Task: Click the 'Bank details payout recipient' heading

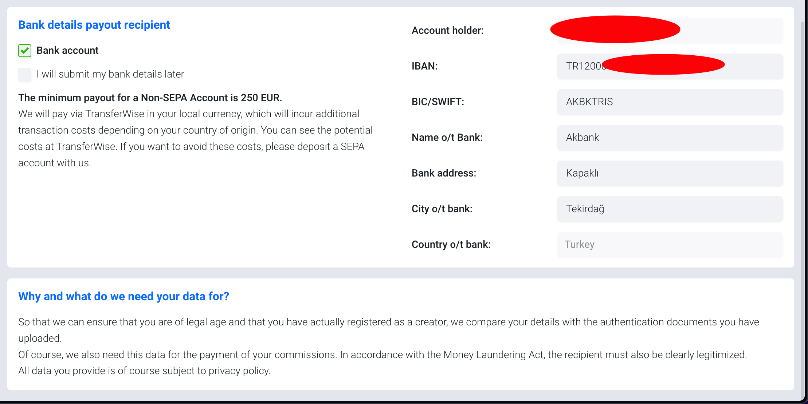Action: [94, 25]
